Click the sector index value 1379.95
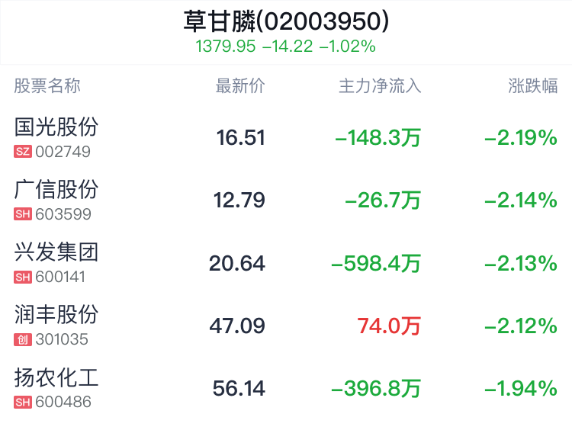This screenshot has width=572, height=430. pos(225,46)
